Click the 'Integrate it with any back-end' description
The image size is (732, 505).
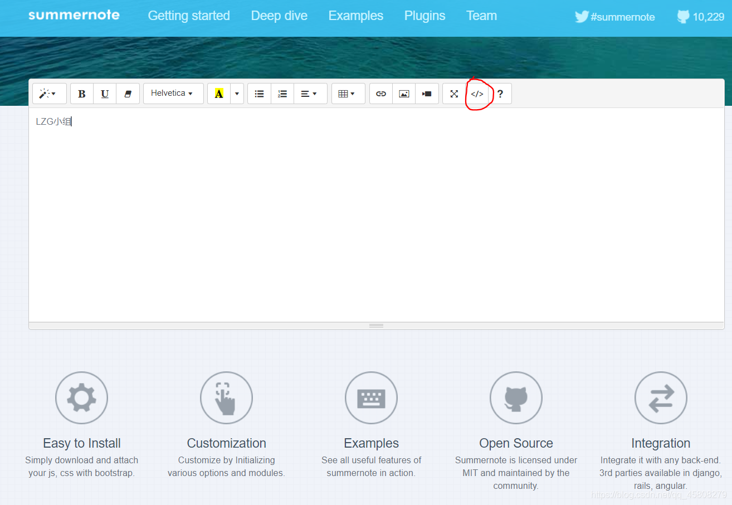point(661,473)
